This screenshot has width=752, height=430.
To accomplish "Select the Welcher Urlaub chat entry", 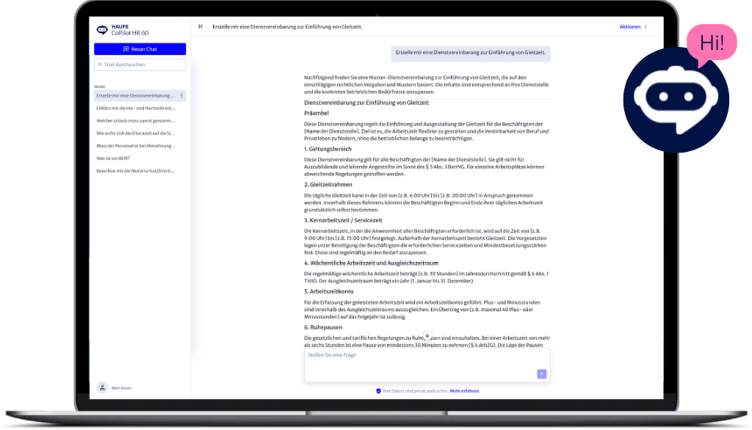I will [x=136, y=121].
